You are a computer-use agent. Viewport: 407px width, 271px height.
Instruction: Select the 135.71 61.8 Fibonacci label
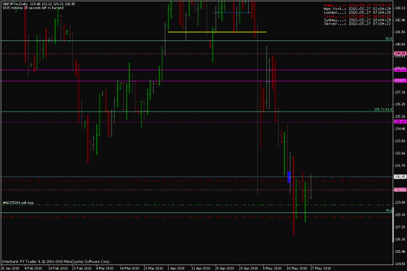click(383, 109)
